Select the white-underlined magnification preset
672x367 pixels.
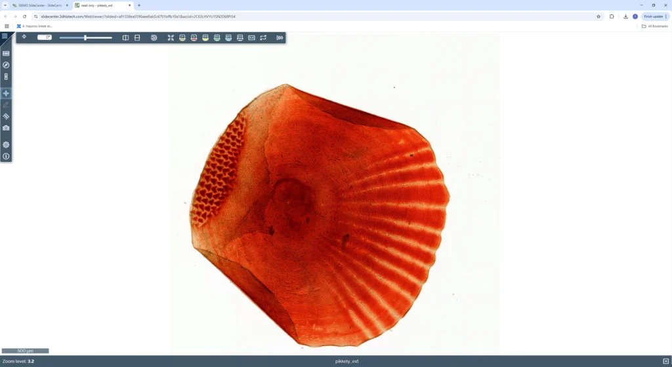coord(240,37)
